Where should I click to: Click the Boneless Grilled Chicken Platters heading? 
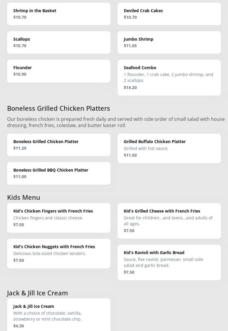coord(59,108)
